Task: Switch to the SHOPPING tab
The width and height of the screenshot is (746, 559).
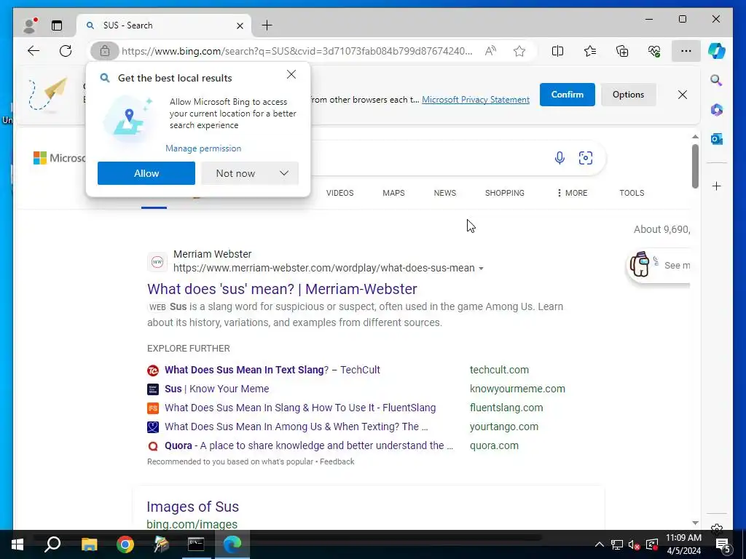Action: coord(504,193)
